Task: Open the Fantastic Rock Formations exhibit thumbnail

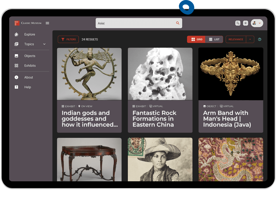Action: coord(160,74)
